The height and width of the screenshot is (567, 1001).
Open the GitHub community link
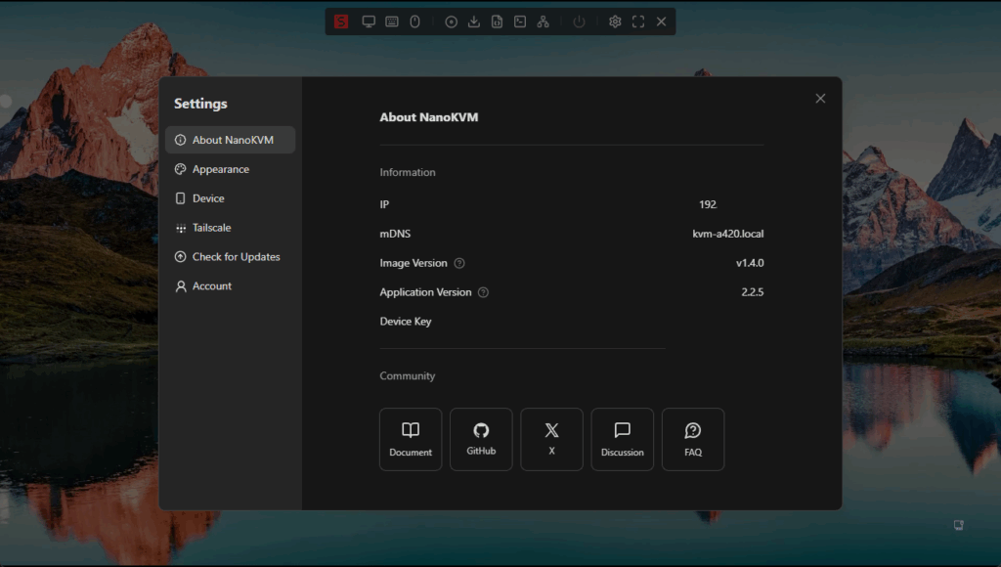click(x=481, y=439)
